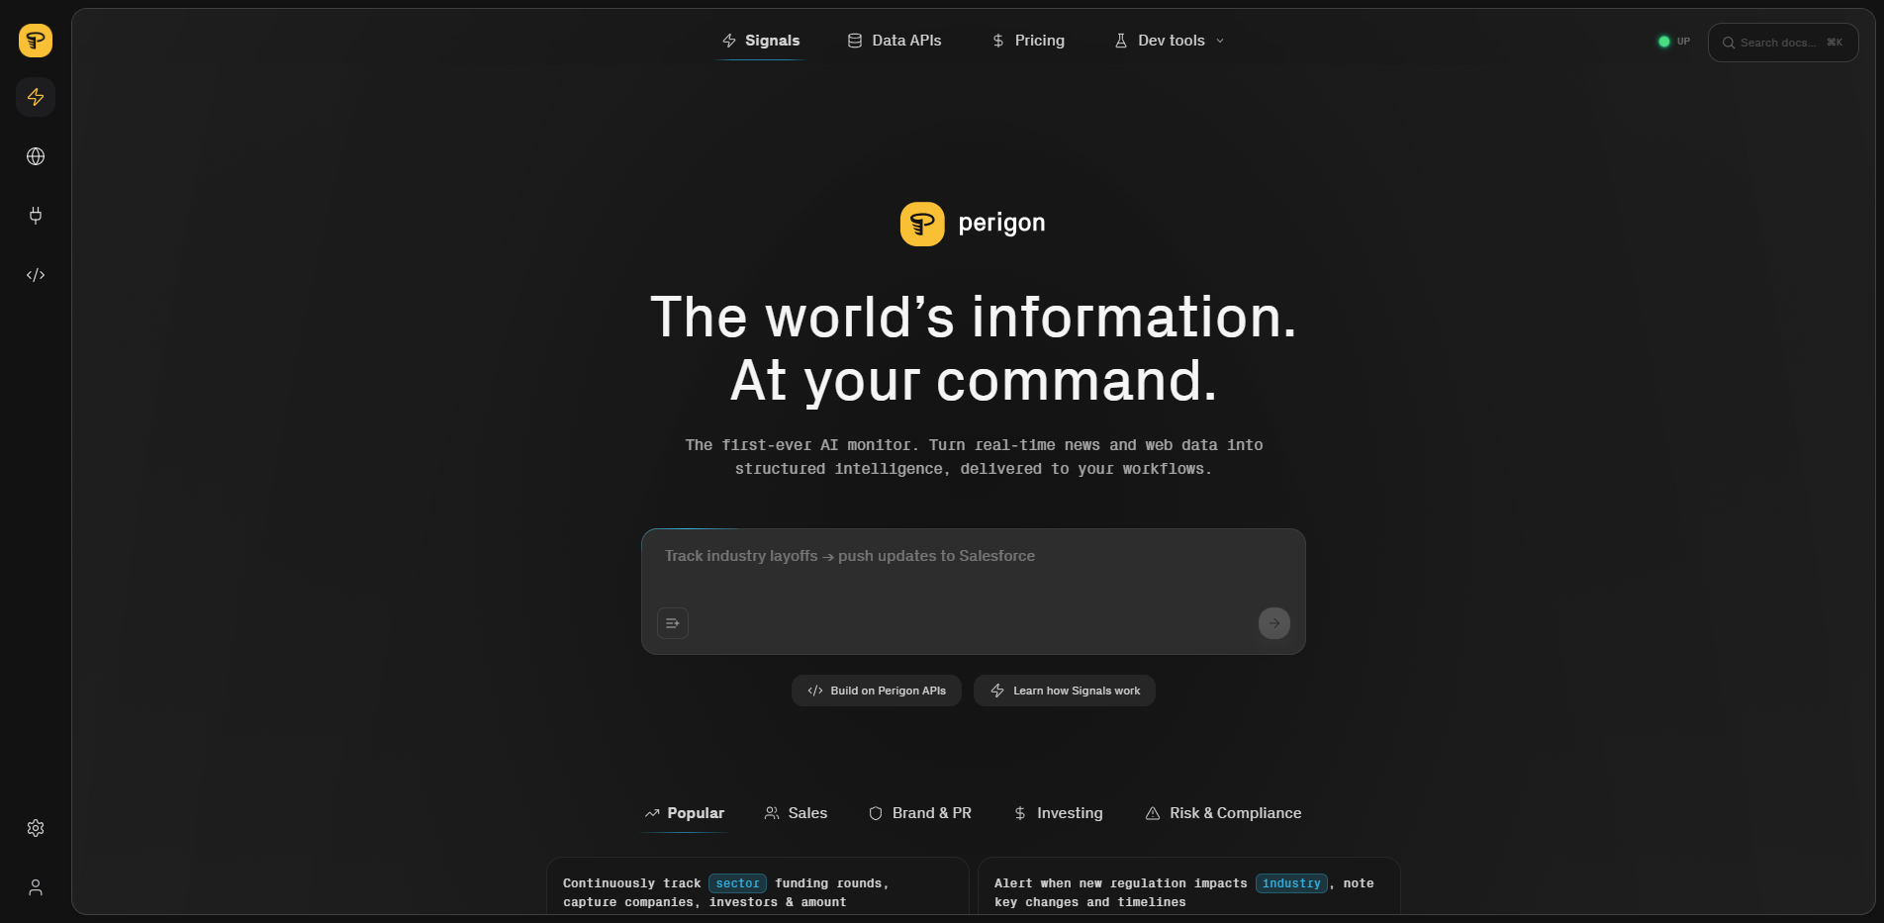Open settings gear in the sidebar
1884x923 pixels.
tap(36, 828)
